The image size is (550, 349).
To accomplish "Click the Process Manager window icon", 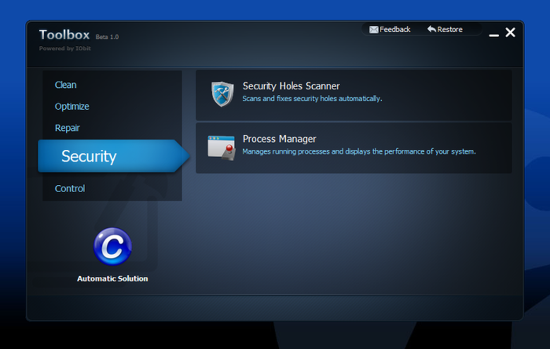I will tap(221, 148).
